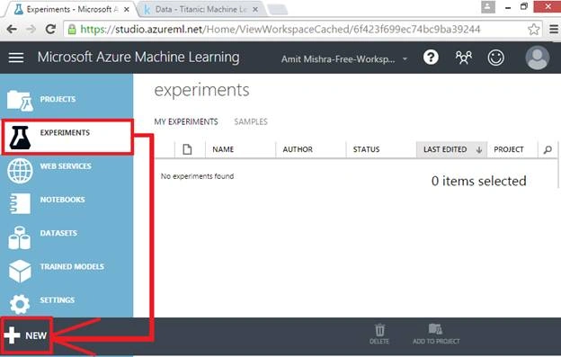Click the Microsoft Azure Machine Learning title
Viewport: 561px width, 357px height.
click(138, 58)
